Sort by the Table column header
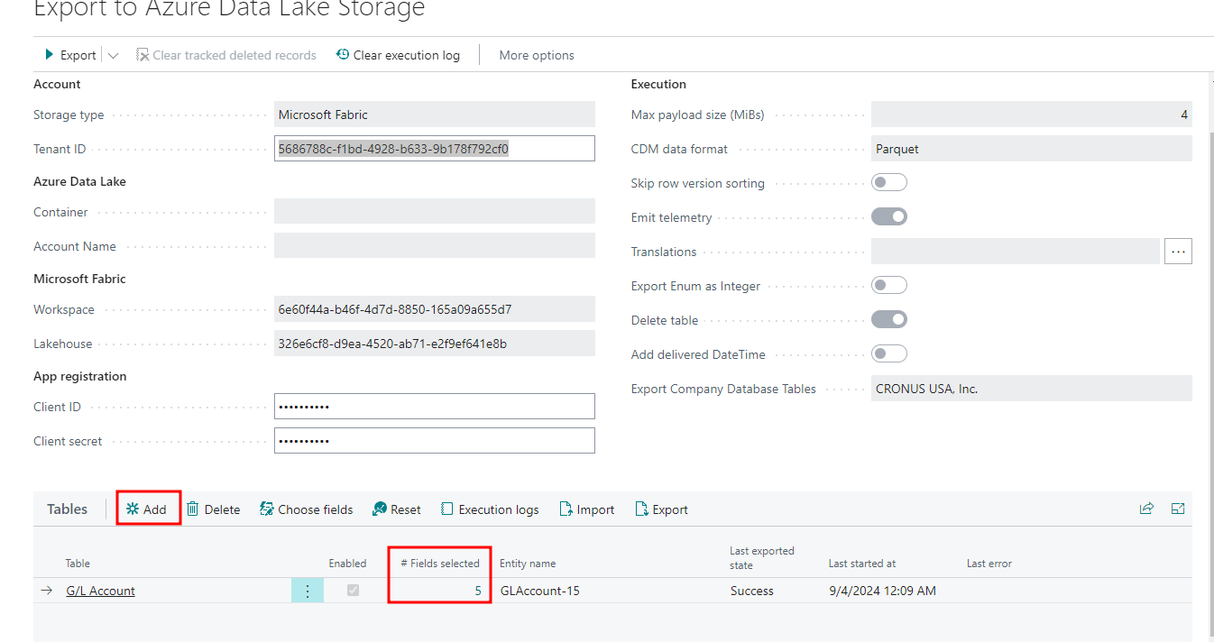Image resolution: width=1214 pixels, height=642 pixels. 78,564
